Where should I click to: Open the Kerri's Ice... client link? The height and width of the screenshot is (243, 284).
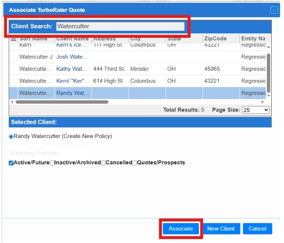(x=72, y=45)
